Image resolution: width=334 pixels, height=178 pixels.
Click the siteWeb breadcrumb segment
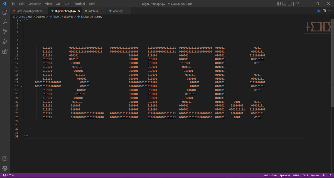68,17
